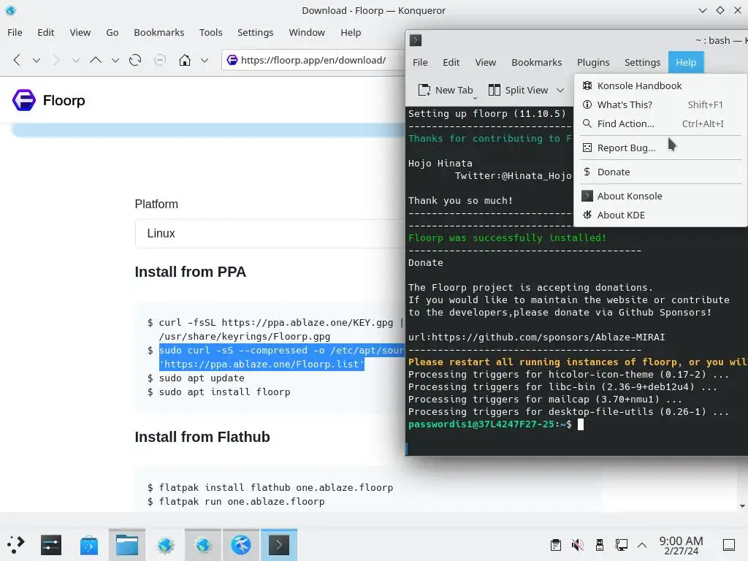
Task: Click Split View in Konsole toolbar
Action: pyautogui.click(x=518, y=90)
